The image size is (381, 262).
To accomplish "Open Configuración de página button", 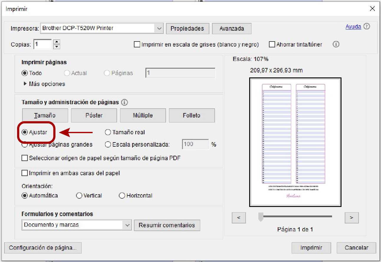I will (x=43, y=248).
